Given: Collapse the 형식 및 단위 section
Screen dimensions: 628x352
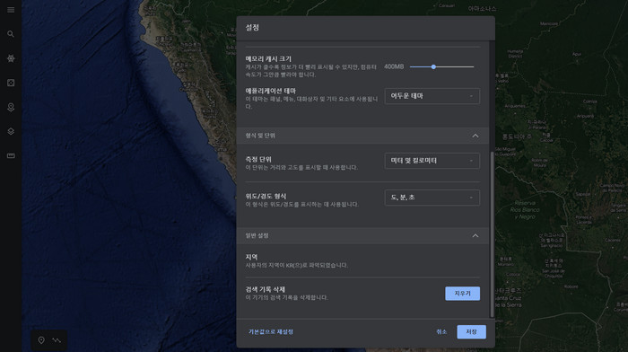Looking at the screenshot, I should point(475,136).
